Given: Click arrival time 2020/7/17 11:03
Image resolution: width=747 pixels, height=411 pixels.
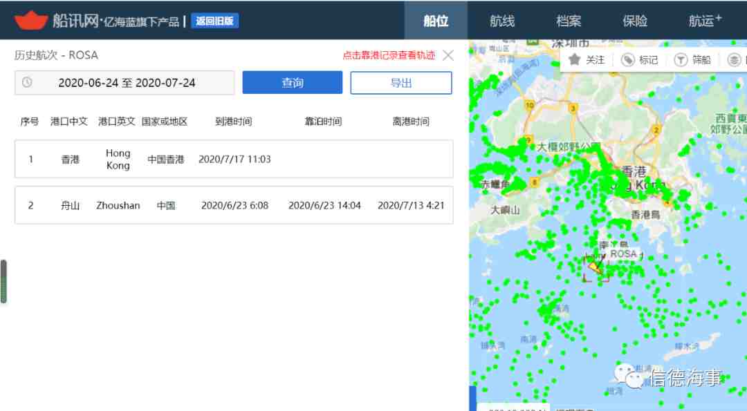Looking at the screenshot, I should coord(234,160).
